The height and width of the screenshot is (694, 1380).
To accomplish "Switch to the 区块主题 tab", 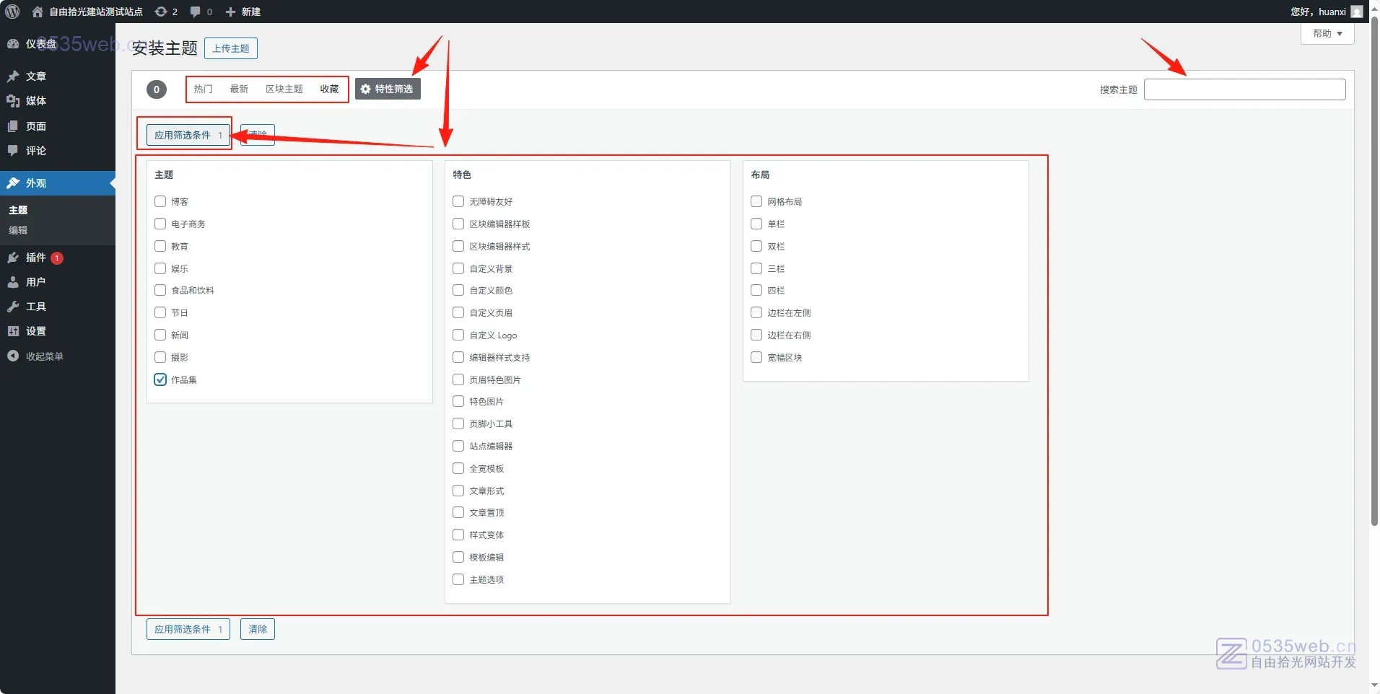I will (284, 89).
